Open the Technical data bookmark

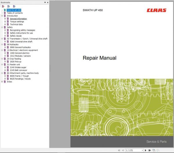pyautogui.click(x=16, y=24)
